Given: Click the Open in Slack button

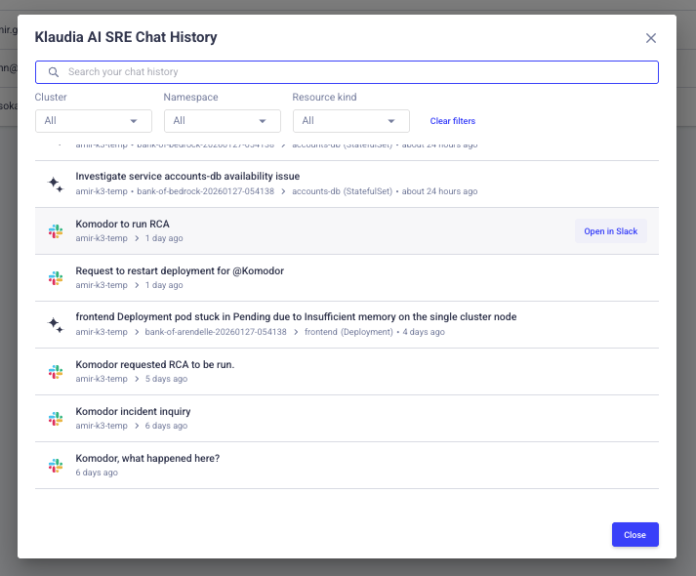Looking at the screenshot, I should coord(610,231).
